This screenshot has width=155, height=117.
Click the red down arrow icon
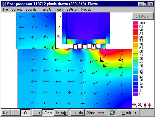[x=149, y=105]
